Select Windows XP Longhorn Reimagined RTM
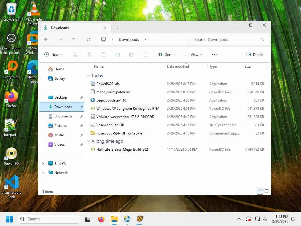Viewport: 301px width, 226px height. (177, 109)
